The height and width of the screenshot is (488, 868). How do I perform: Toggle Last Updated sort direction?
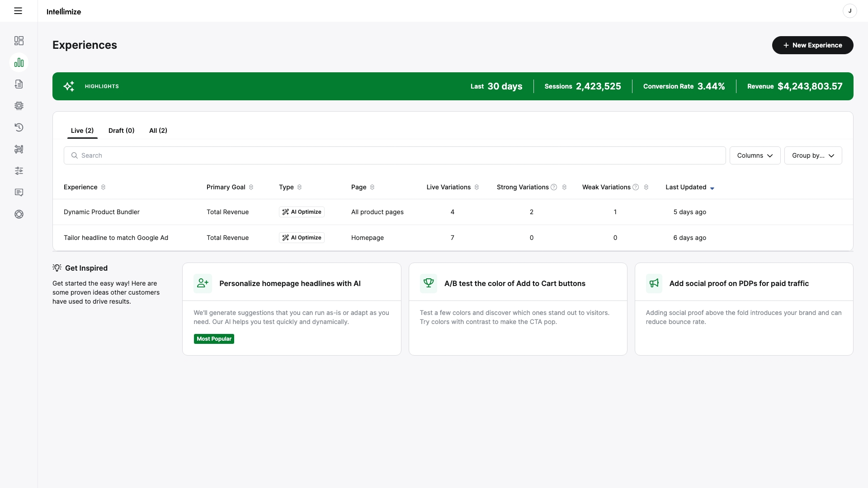pos(712,188)
